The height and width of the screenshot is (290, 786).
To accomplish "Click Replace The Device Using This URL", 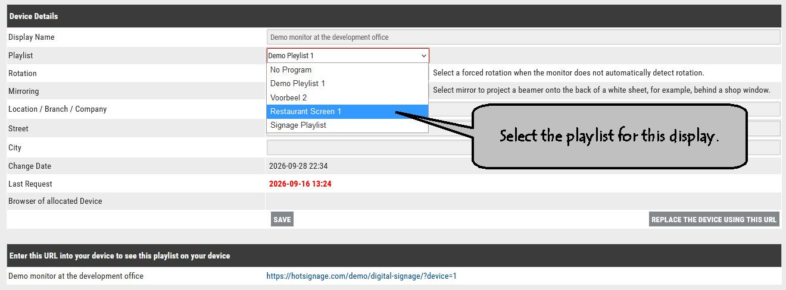I will (x=714, y=219).
